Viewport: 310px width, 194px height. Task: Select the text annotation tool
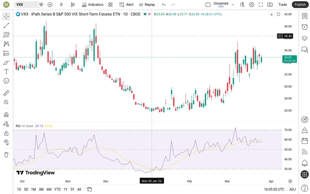pos(6,72)
